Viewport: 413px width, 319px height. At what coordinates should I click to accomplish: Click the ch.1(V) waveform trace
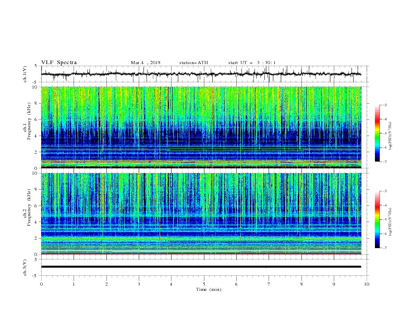(201, 74)
